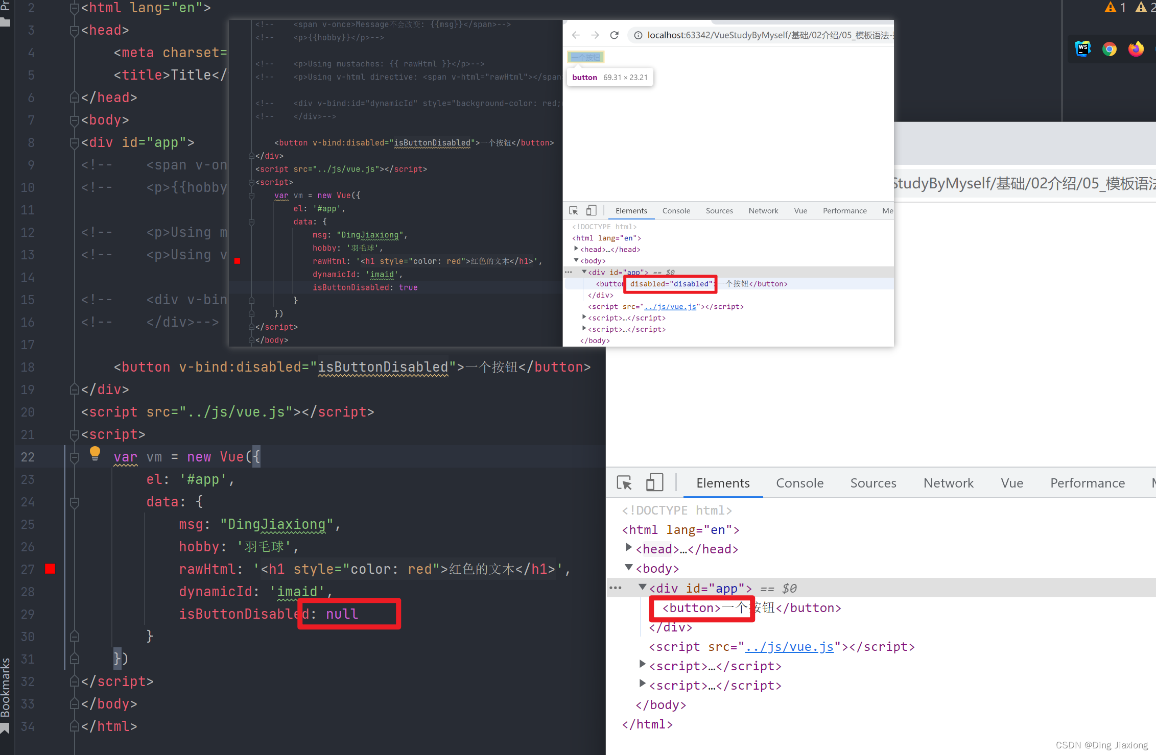Expand the first collapsed script node, large DevTools
Image resolution: width=1156 pixels, height=755 pixels.
click(643, 664)
